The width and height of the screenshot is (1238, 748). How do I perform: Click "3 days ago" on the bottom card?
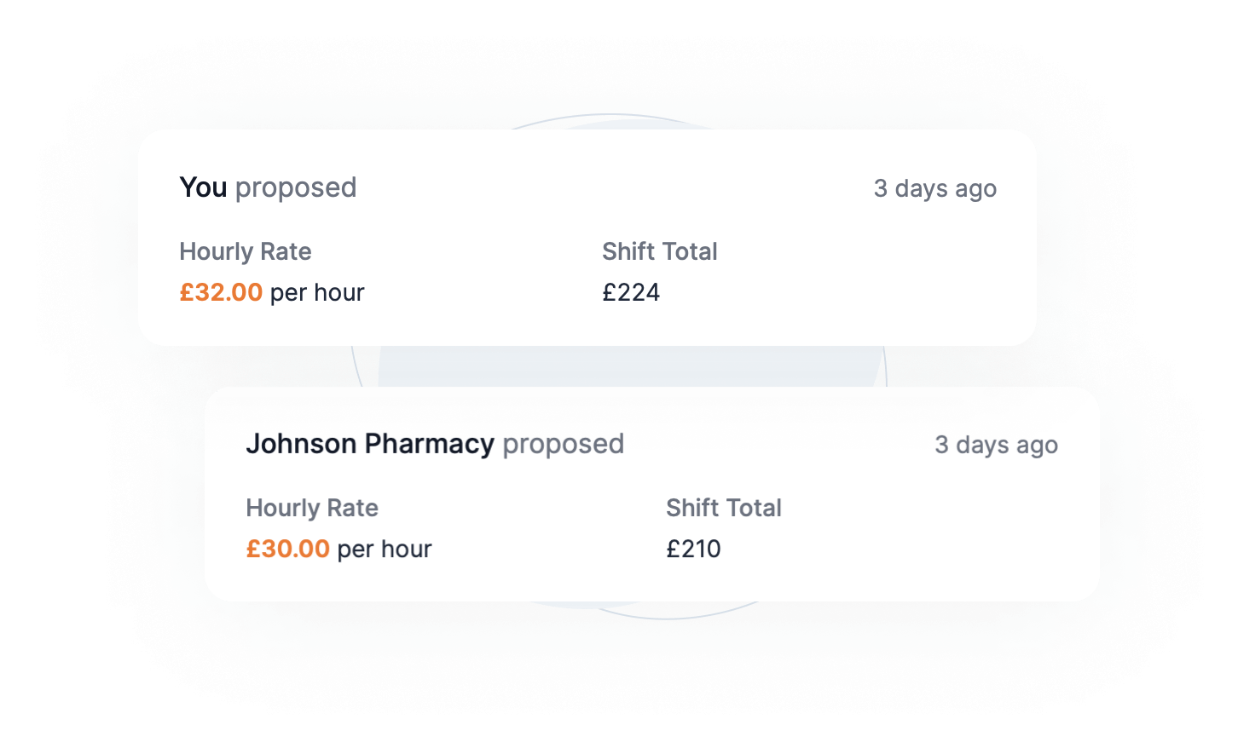[x=997, y=444]
